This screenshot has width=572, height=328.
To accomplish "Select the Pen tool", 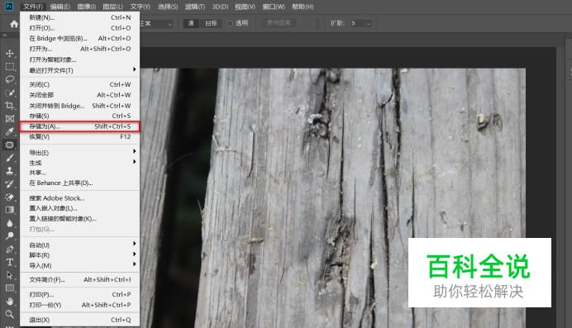I will pos(10,249).
